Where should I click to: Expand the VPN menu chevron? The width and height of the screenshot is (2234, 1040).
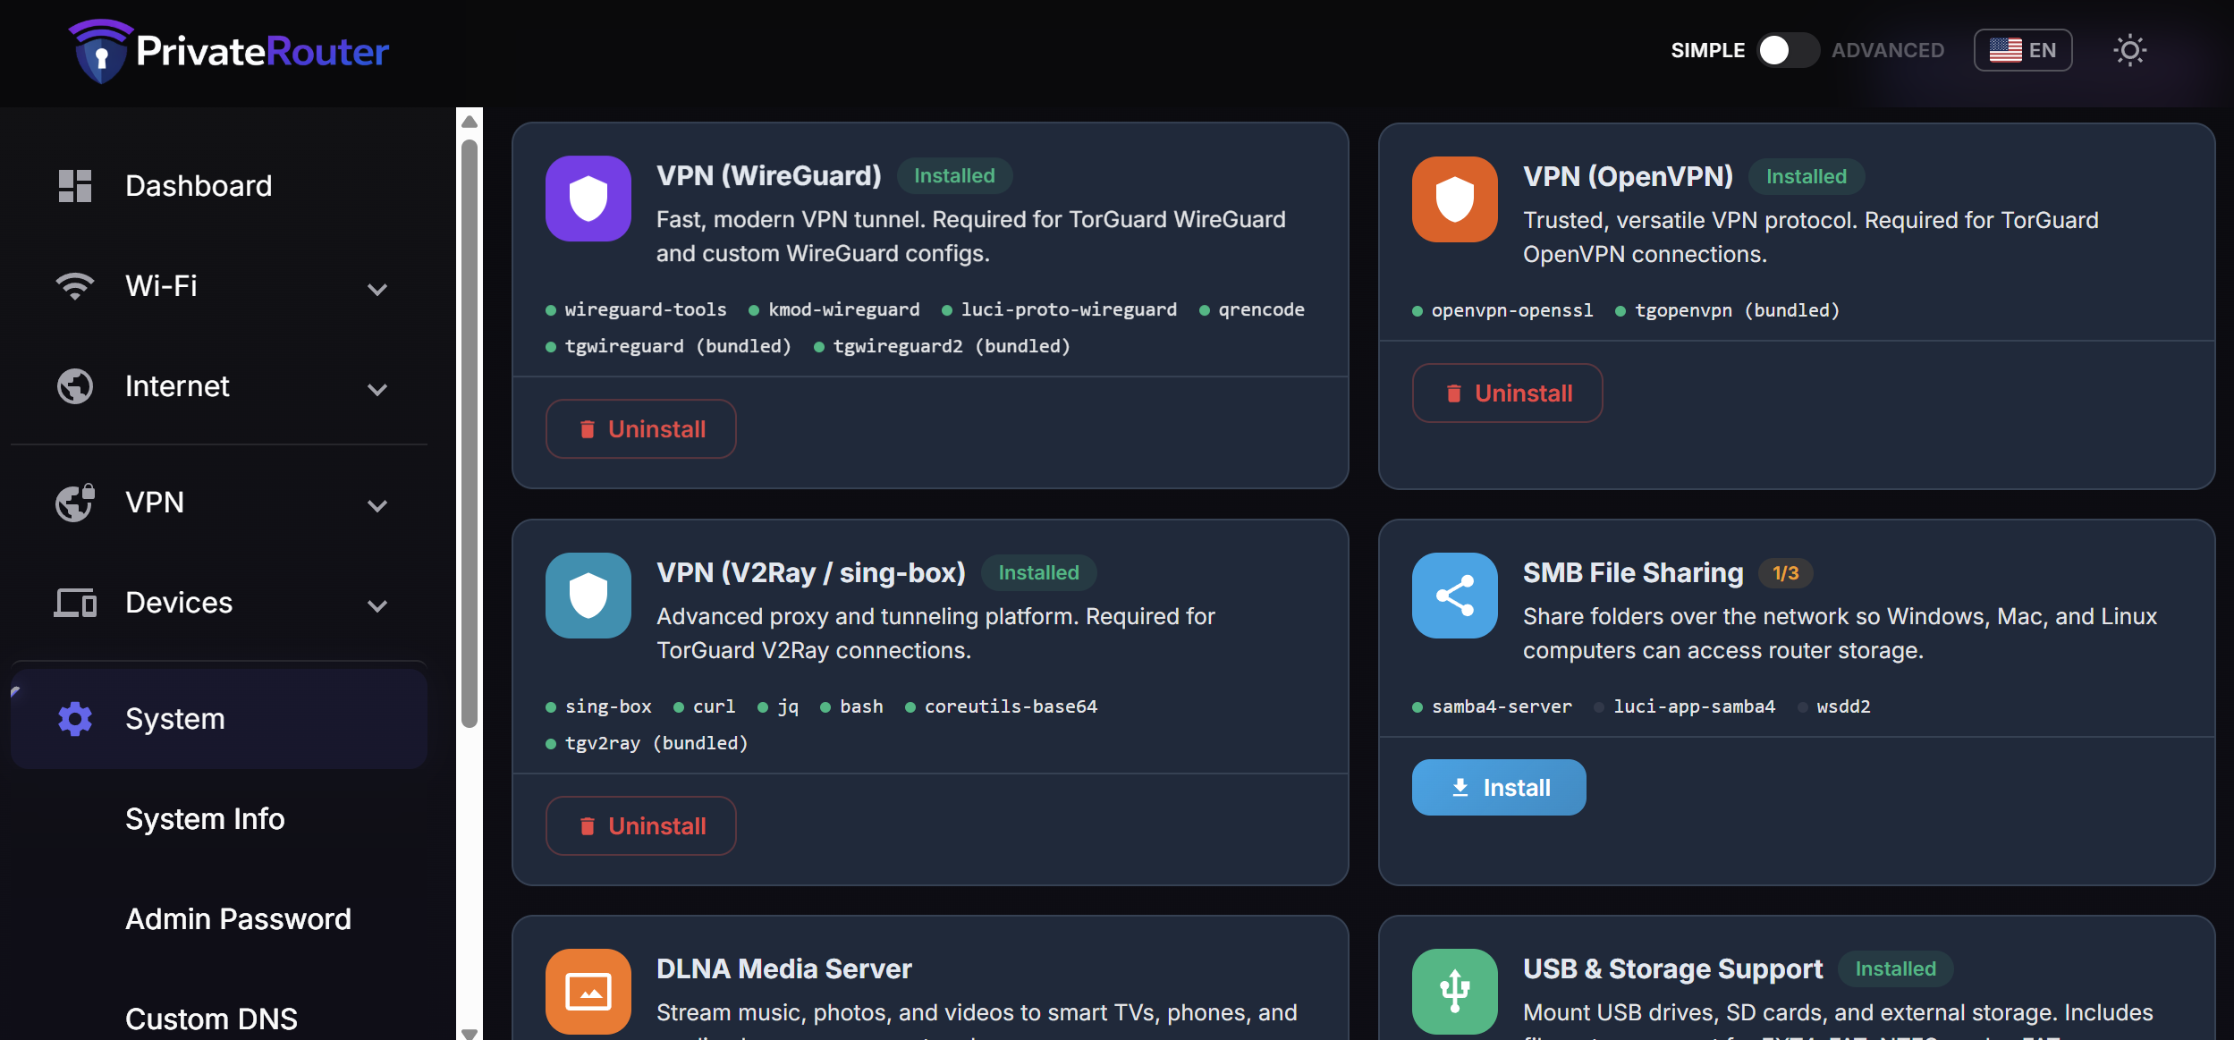coord(377,505)
